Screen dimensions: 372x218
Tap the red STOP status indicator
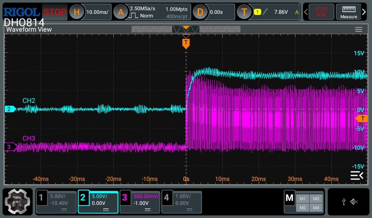tap(55, 12)
